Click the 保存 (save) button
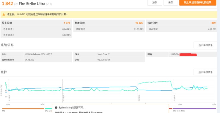This screenshot has height=113, width=220. tap(171, 2)
